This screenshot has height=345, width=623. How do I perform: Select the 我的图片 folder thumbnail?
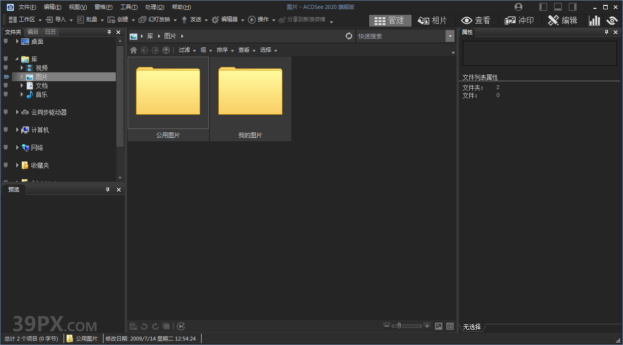click(x=250, y=99)
